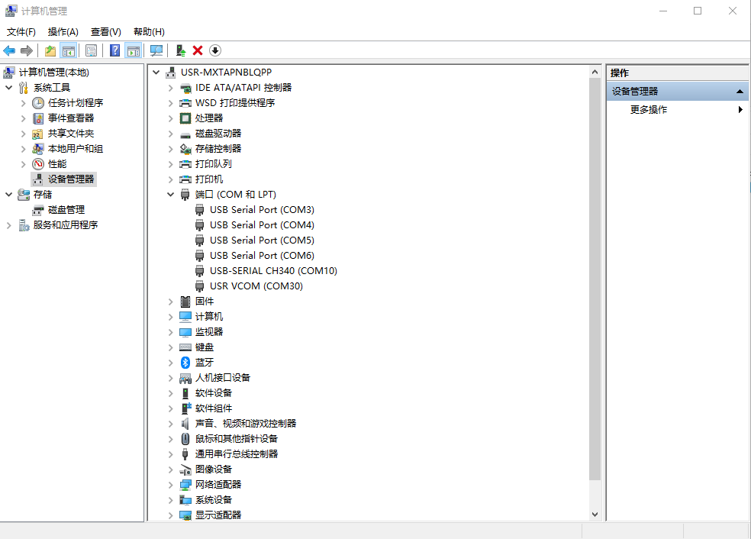751x539 pixels.
Task: Toggle the Show/Hide Action Pane toolbar icon
Action: tap(133, 50)
